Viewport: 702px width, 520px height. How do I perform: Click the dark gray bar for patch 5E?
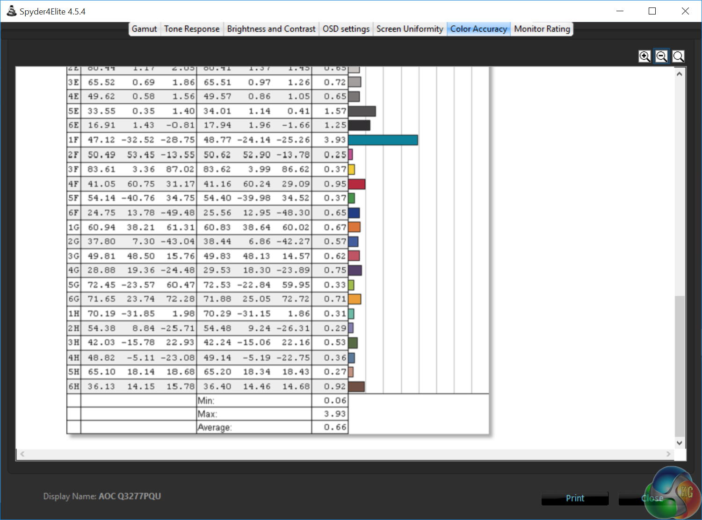click(x=362, y=111)
